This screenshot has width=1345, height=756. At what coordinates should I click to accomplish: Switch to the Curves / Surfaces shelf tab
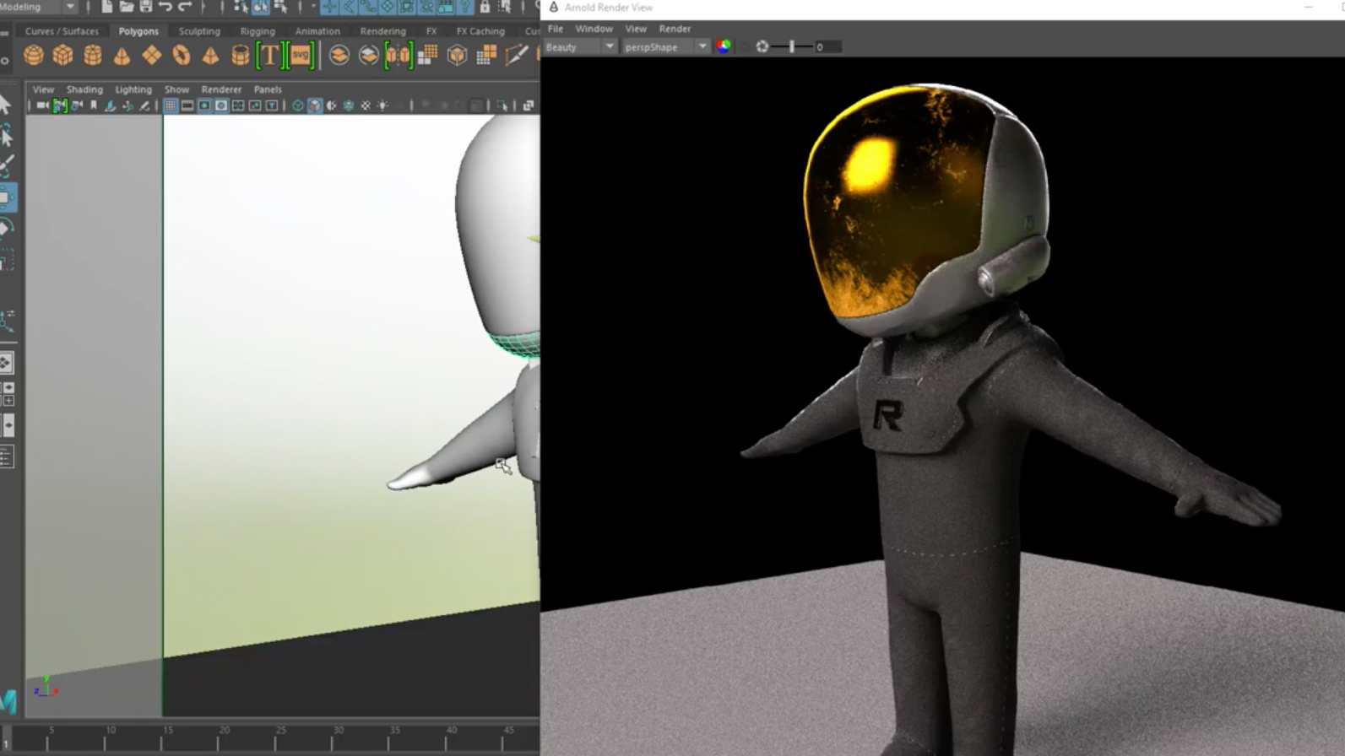[x=62, y=31]
